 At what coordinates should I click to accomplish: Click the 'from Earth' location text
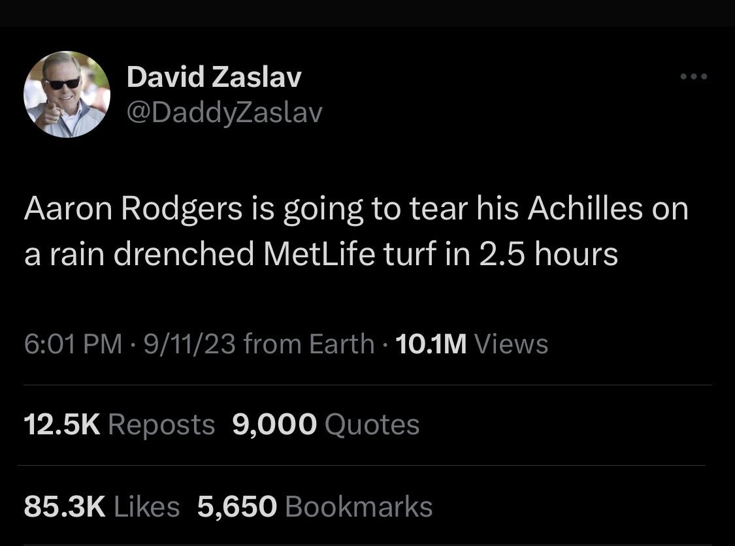(308, 344)
